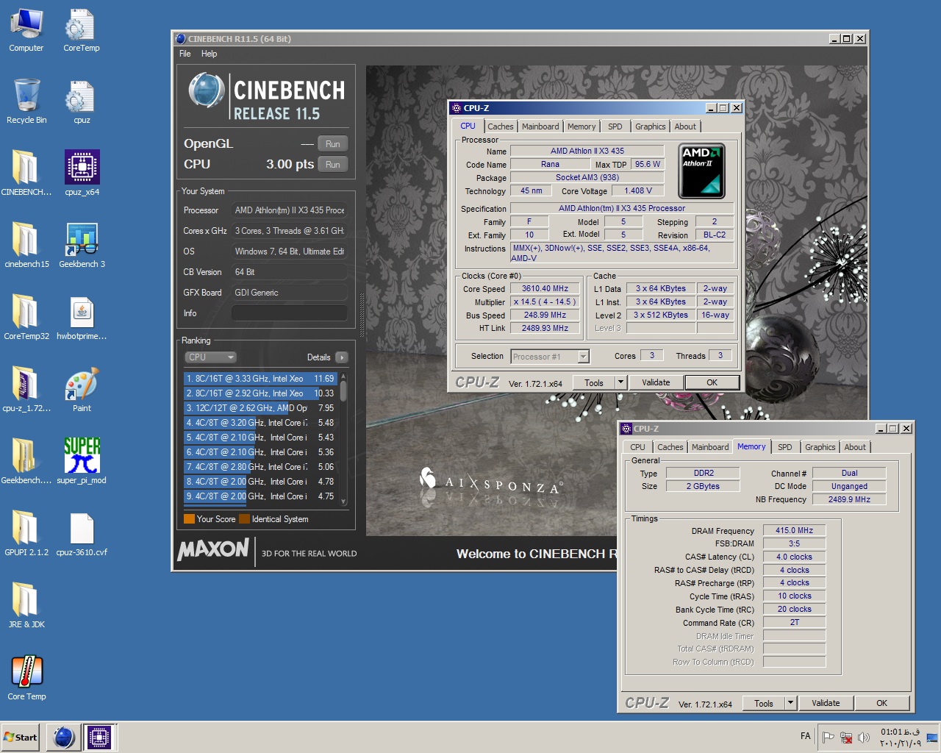The image size is (941, 753).
Task: Click the orange Your Score swatch
Action: click(x=189, y=519)
